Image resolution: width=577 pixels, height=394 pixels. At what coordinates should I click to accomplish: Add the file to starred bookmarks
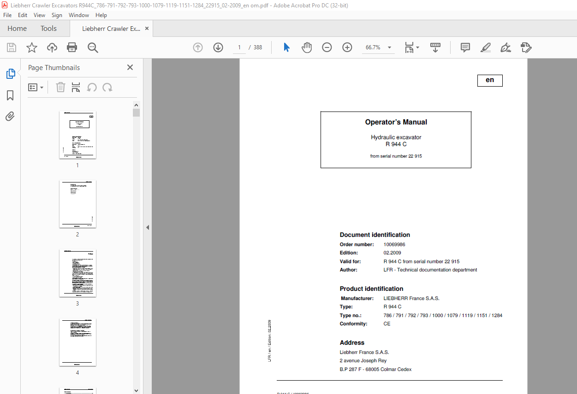coord(31,47)
